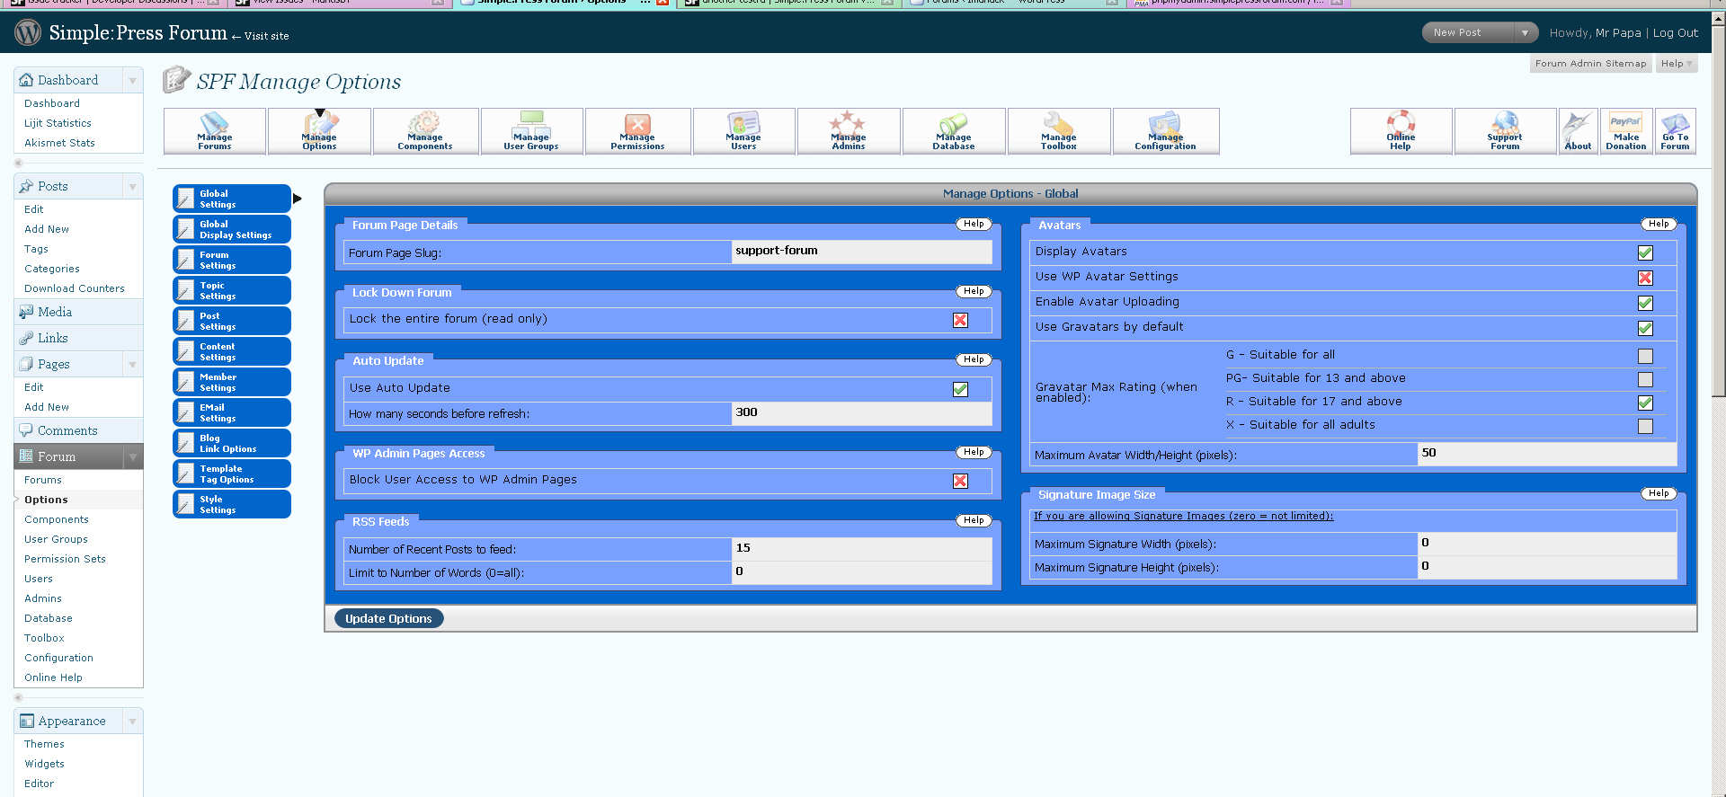Screen dimensions: 1726x797
Task: Toggle Block User Access to WP Admin
Action: [x=960, y=481]
